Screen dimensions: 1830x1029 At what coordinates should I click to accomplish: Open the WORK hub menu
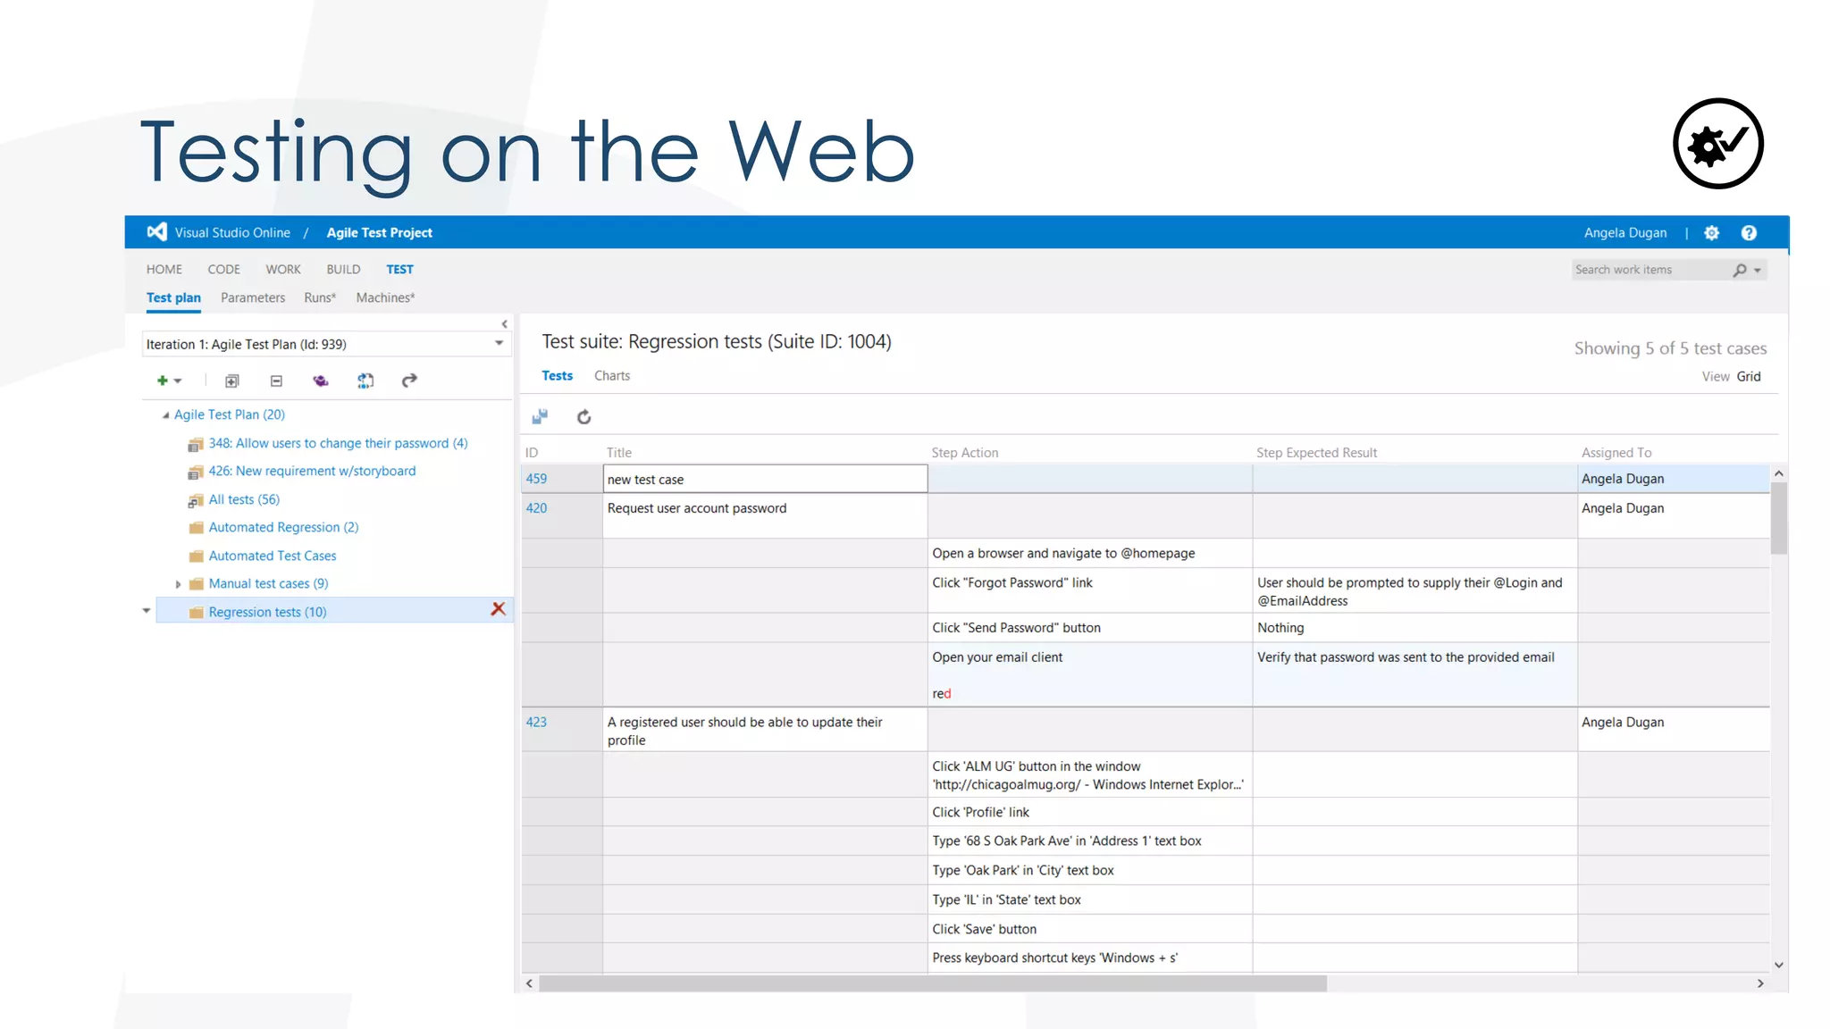coord(282,270)
